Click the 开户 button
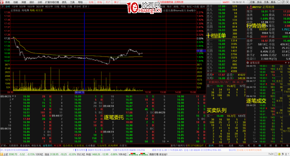The width and height of the screenshot is (290, 156). pyautogui.click(x=108, y=2)
